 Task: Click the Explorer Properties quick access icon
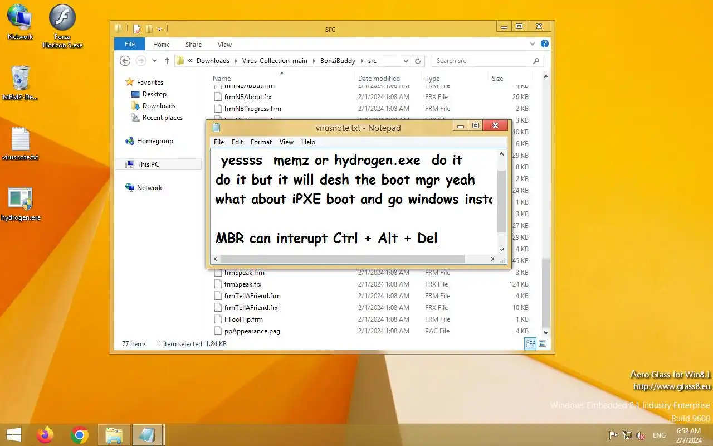click(x=136, y=29)
